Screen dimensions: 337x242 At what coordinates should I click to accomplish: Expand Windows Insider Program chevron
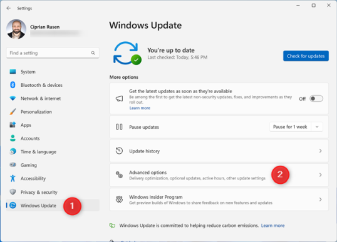pos(320,199)
